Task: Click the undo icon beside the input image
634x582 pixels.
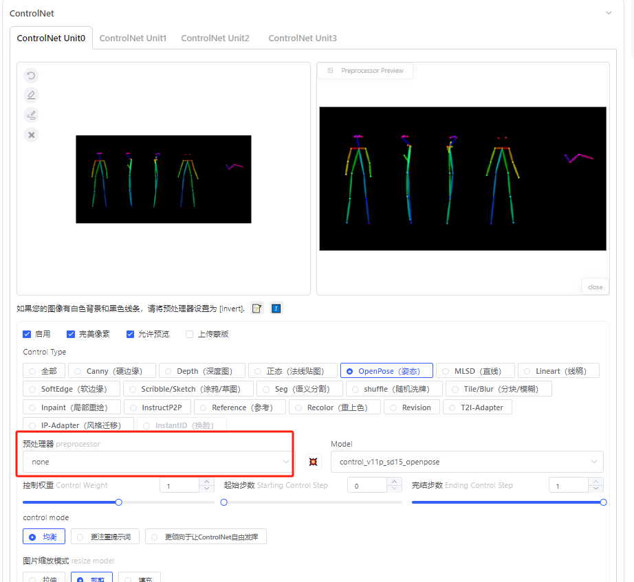Action: tap(31, 76)
